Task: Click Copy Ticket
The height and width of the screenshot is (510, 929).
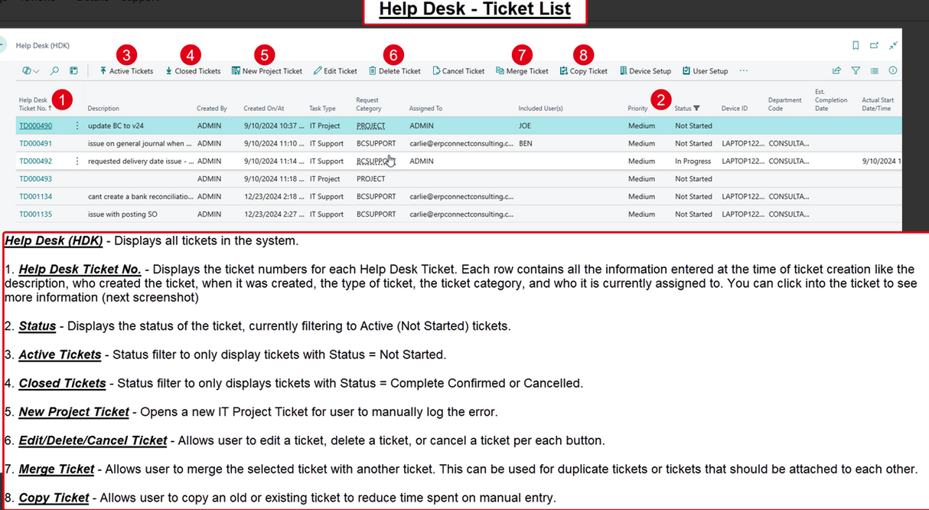Action: pos(584,70)
